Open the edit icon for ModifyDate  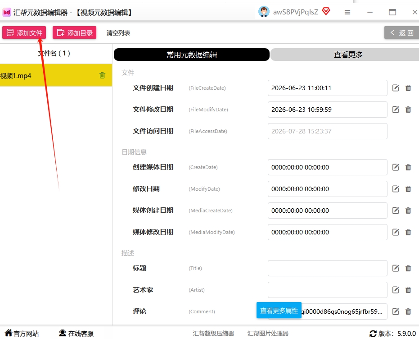396,189
